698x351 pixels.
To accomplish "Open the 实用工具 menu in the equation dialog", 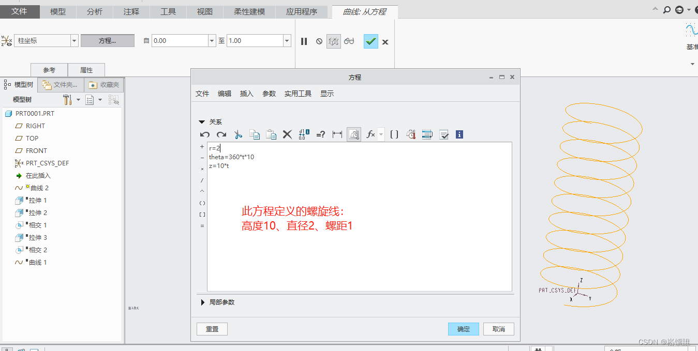I will [x=298, y=94].
